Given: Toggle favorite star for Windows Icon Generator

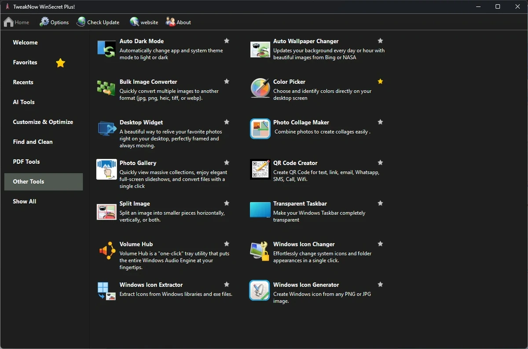Looking at the screenshot, I should pos(381,284).
